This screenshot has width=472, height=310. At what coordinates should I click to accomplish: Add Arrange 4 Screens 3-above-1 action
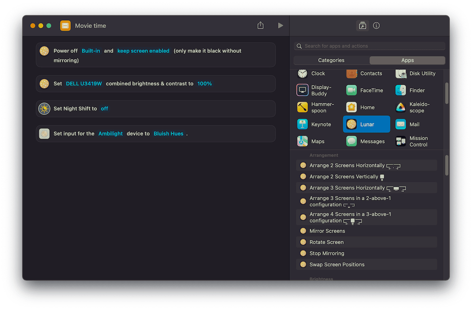point(367,217)
